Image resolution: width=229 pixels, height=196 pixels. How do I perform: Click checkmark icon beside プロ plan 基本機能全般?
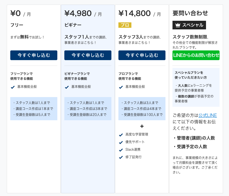pyautogui.click(x=121, y=87)
